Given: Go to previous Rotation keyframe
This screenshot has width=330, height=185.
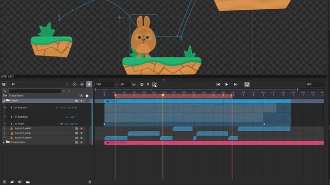Looking at the screenshot, I should [11, 117].
